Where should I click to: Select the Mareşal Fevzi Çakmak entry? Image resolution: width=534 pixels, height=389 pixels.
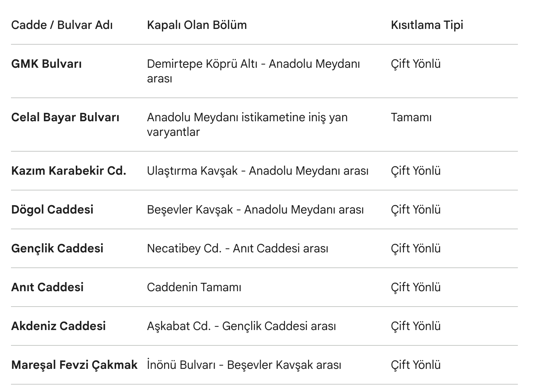pyautogui.click(x=74, y=365)
